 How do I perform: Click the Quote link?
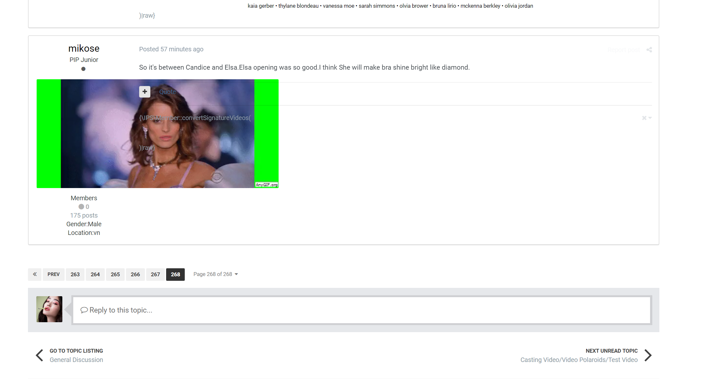[167, 92]
